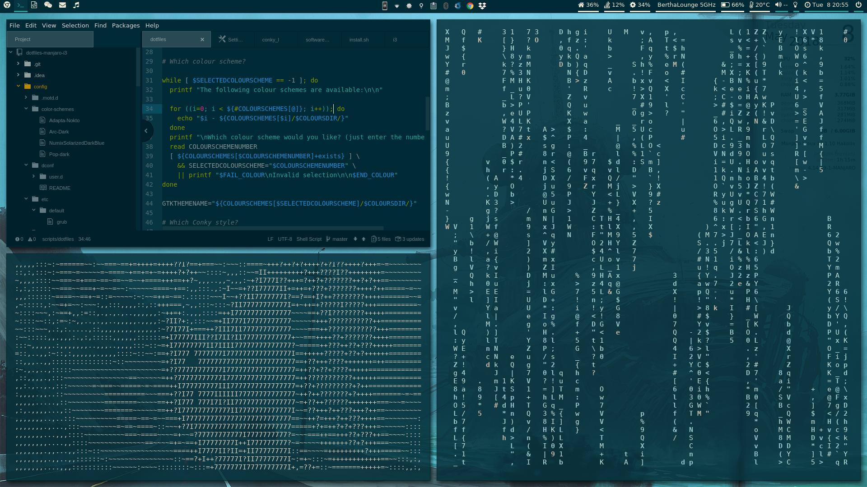Click the 20°C temperature indicator

click(759, 5)
